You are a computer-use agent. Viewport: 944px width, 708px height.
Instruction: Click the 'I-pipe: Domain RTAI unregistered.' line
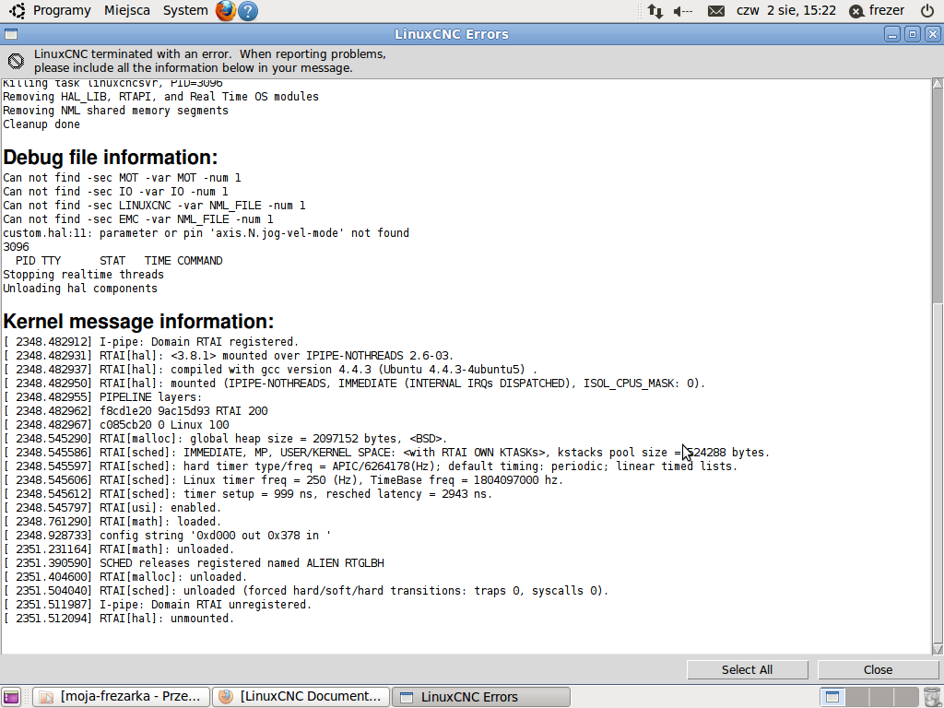click(x=157, y=605)
